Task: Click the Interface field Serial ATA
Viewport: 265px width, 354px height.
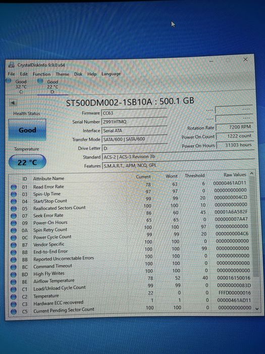Action: pyautogui.click(x=135, y=130)
